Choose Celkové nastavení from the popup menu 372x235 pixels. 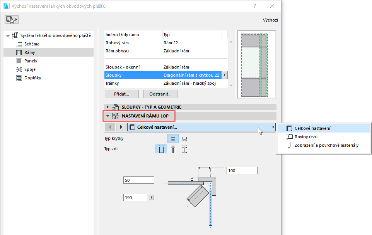(324, 128)
